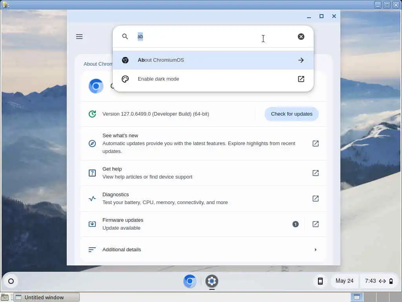Screen dimensions: 402x302
Task: Open the Chromium browser from the shelf
Action: click(190, 281)
